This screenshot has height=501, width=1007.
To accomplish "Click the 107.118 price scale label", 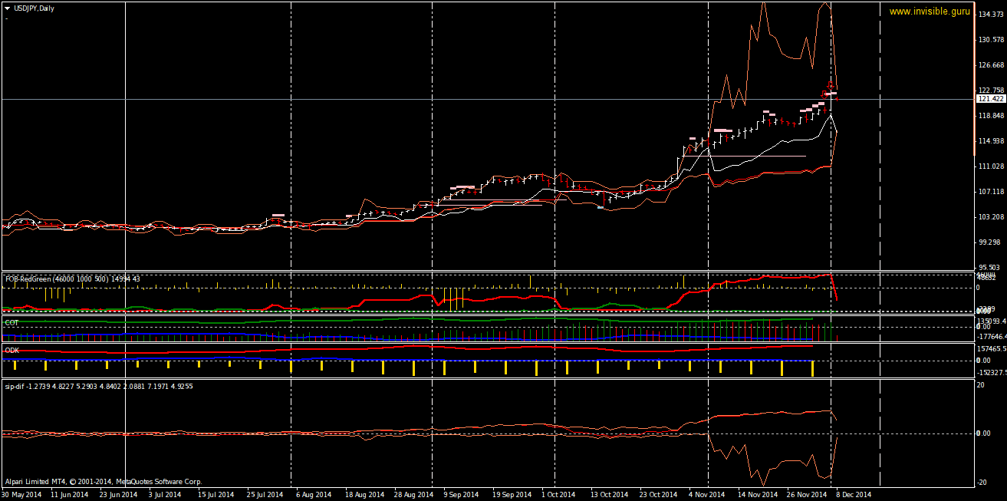I will [x=990, y=192].
